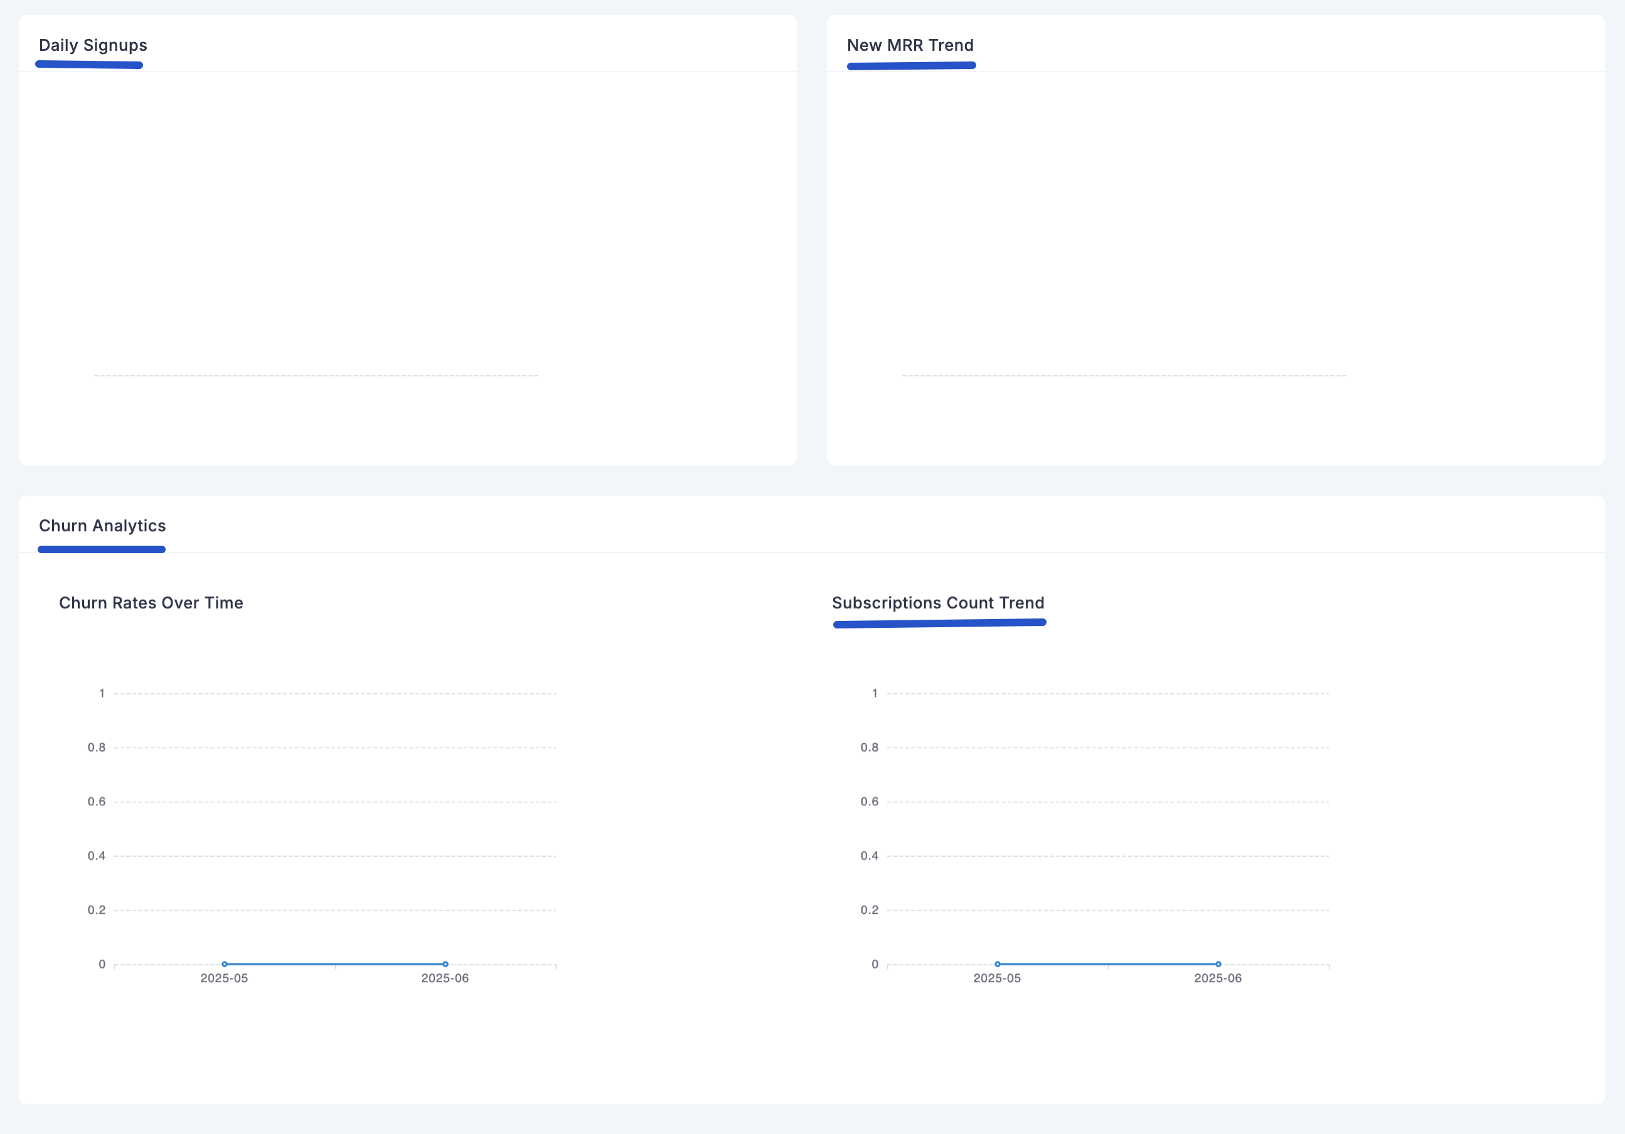Image resolution: width=1625 pixels, height=1134 pixels.
Task: Click the 1 y-axis label in Churn Rates chart
Action: pyautogui.click(x=102, y=693)
